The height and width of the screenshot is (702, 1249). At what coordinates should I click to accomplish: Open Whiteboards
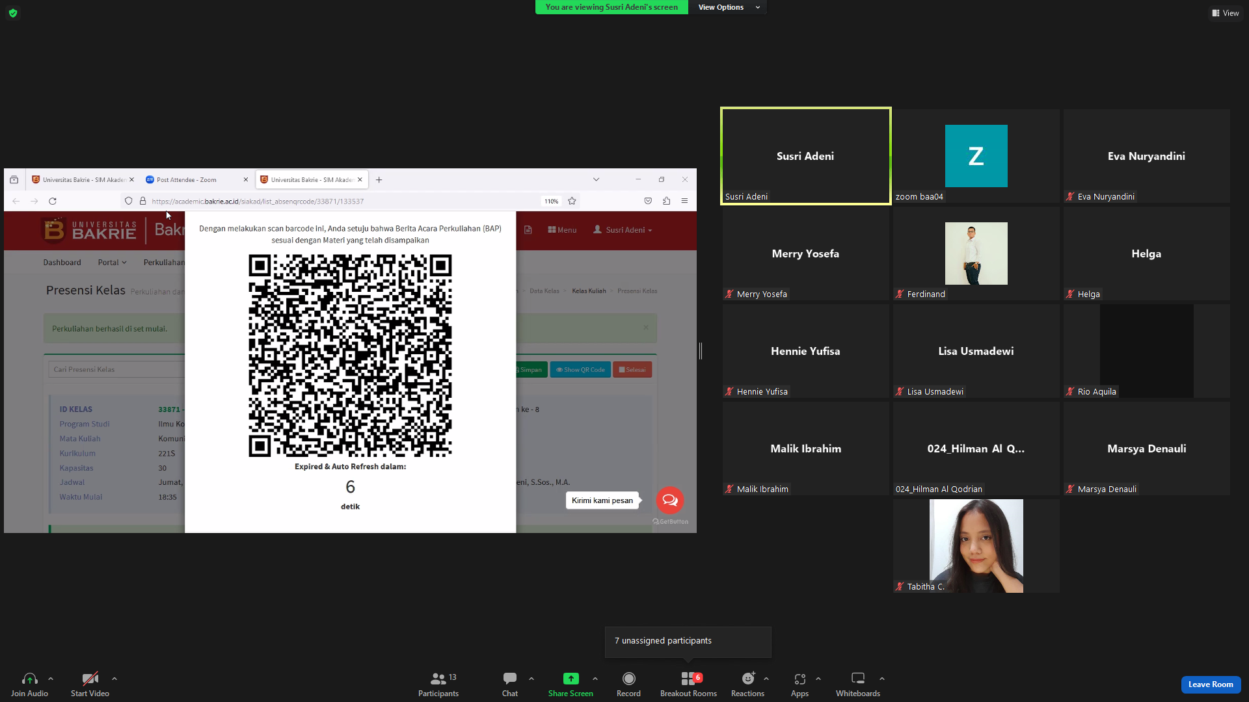coord(858,684)
